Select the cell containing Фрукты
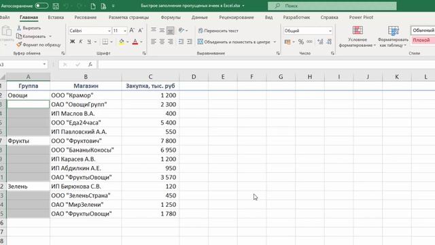 (x=28, y=141)
